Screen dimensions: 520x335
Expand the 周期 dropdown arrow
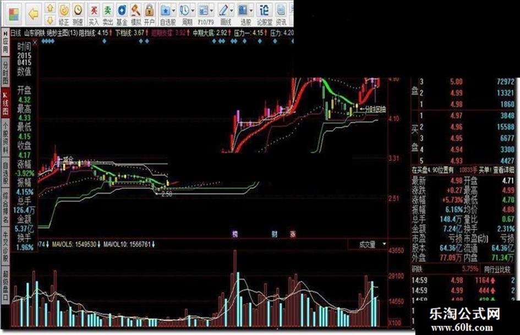(193, 11)
